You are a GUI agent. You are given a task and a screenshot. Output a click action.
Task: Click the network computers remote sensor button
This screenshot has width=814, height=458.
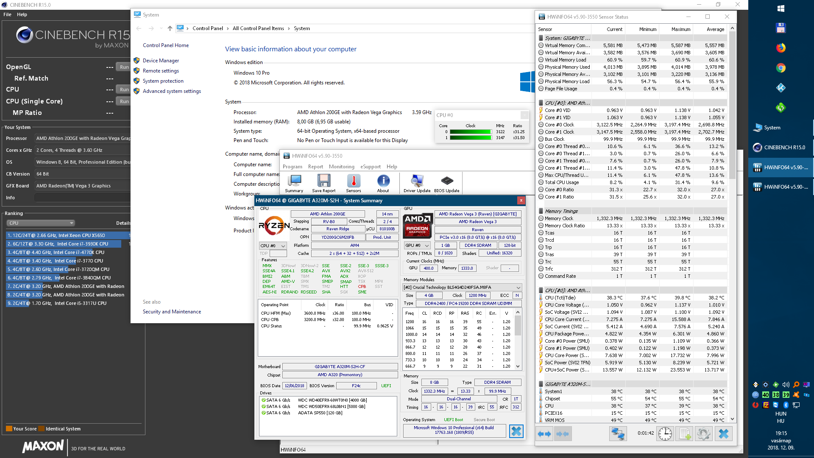click(x=618, y=434)
